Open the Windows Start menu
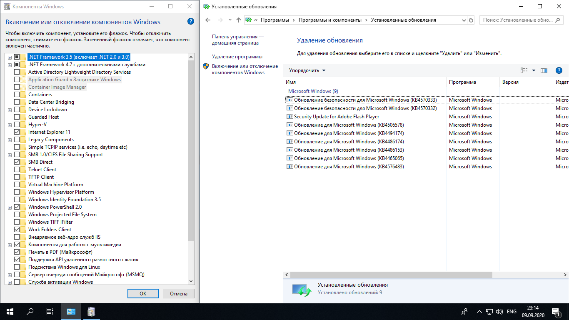Viewport: 569px width, 320px height. [10, 311]
